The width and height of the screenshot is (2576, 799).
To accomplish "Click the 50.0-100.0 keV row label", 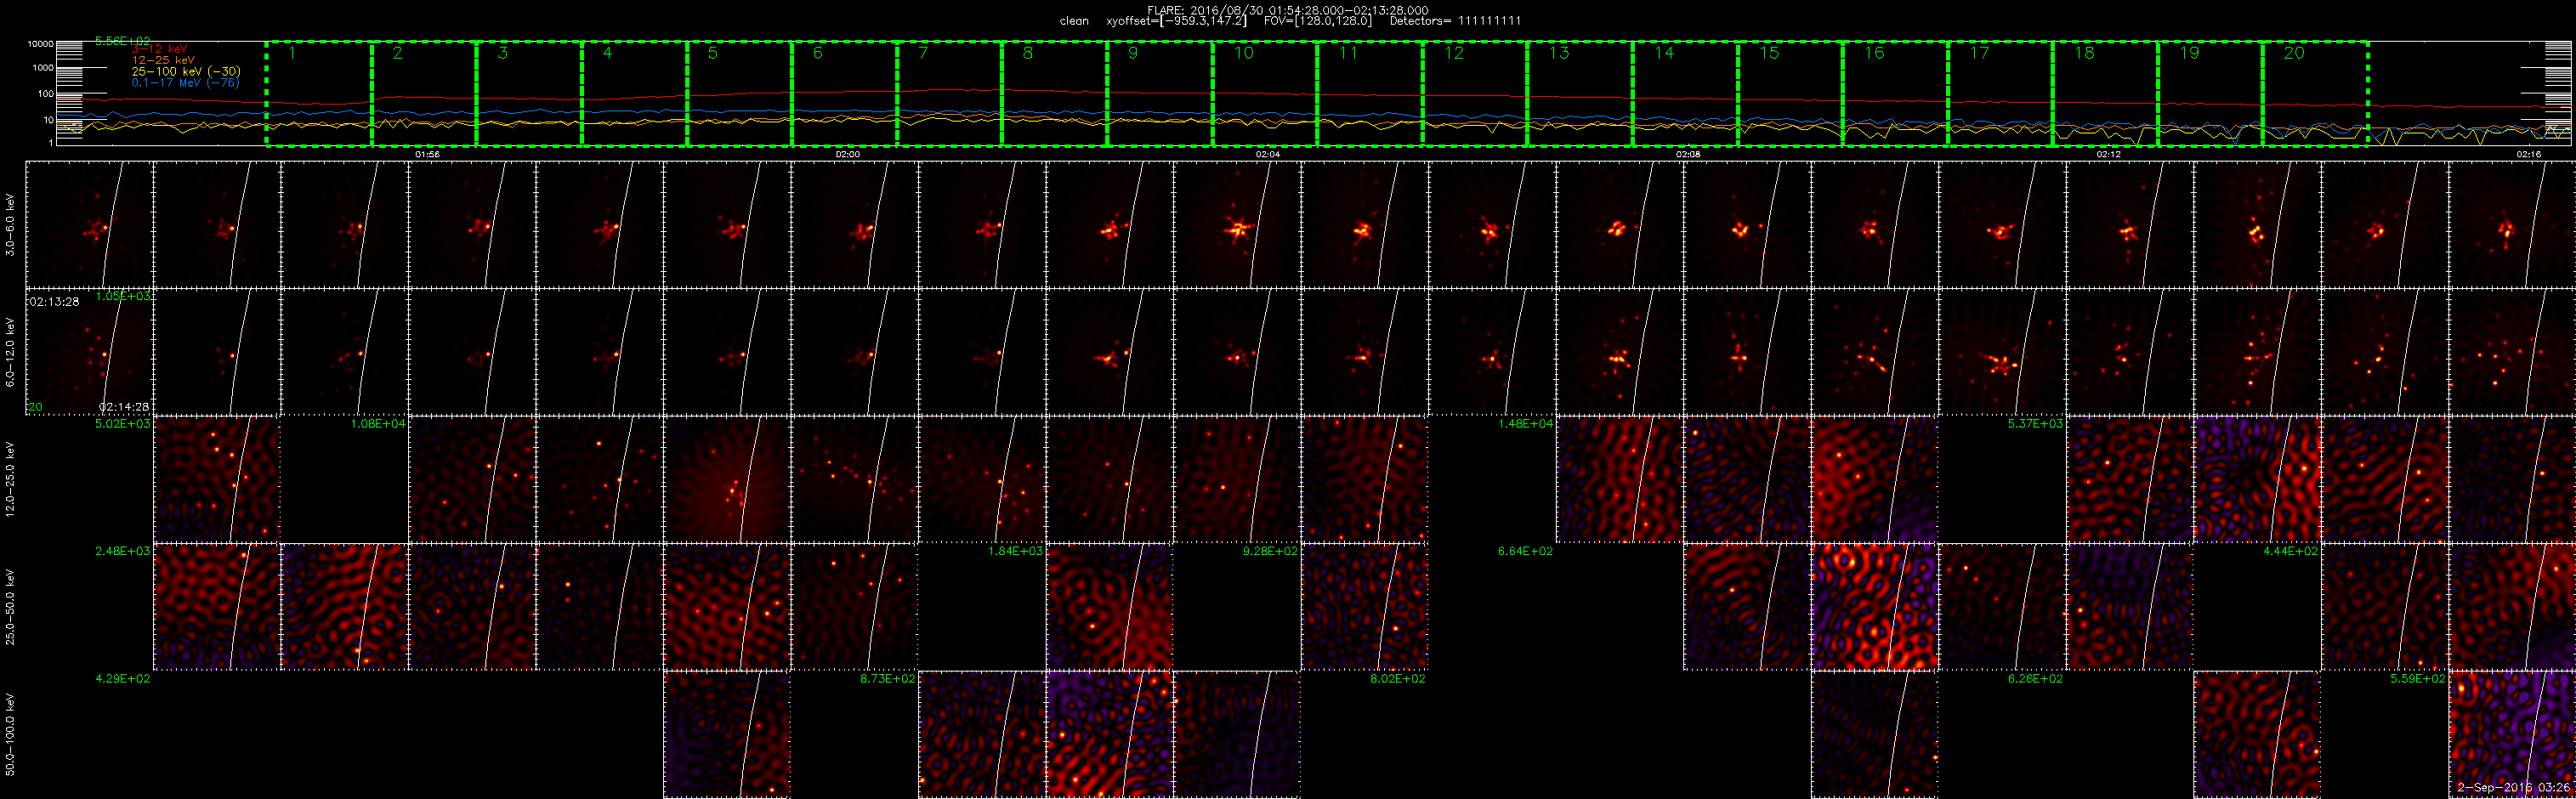I will pyautogui.click(x=10, y=735).
